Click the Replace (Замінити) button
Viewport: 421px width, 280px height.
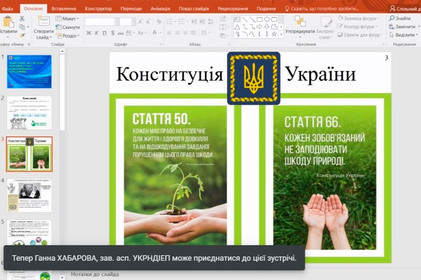(x=402, y=27)
